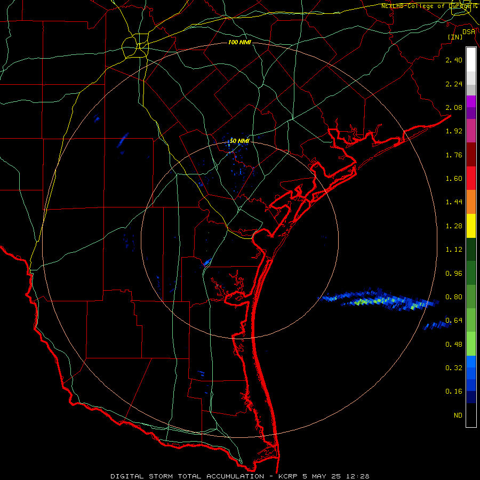Click the 2.24 legend value
The image size is (480, 480).
click(x=454, y=84)
